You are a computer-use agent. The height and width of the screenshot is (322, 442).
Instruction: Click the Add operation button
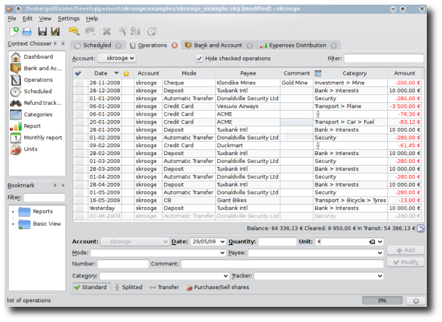tap(405, 250)
